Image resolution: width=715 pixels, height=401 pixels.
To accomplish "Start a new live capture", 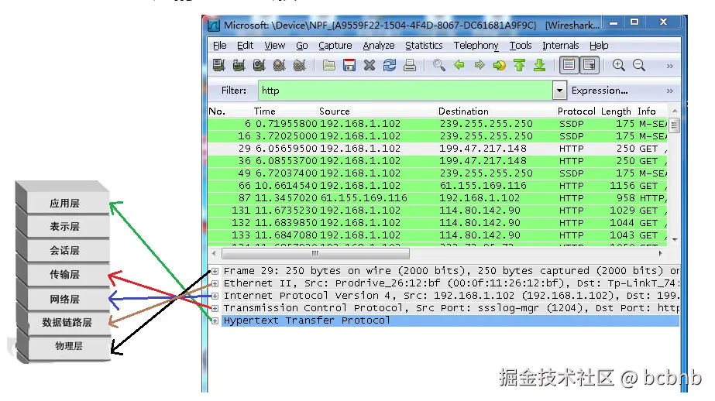I will point(259,65).
